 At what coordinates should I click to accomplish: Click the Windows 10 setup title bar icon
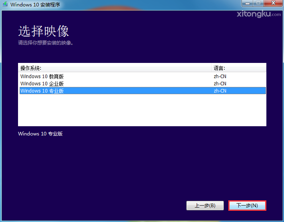[5, 4]
